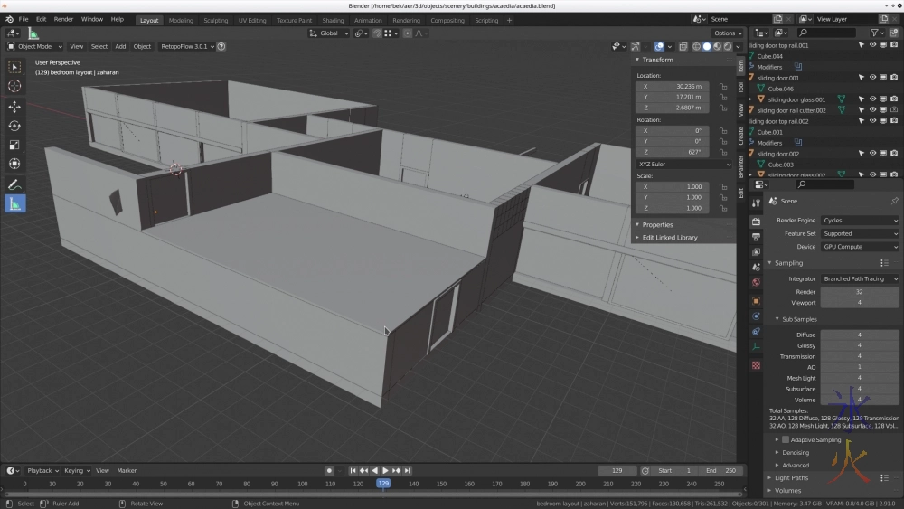The width and height of the screenshot is (904, 509).
Task: Pick the Annotate pencil tool
Action: tap(14, 184)
